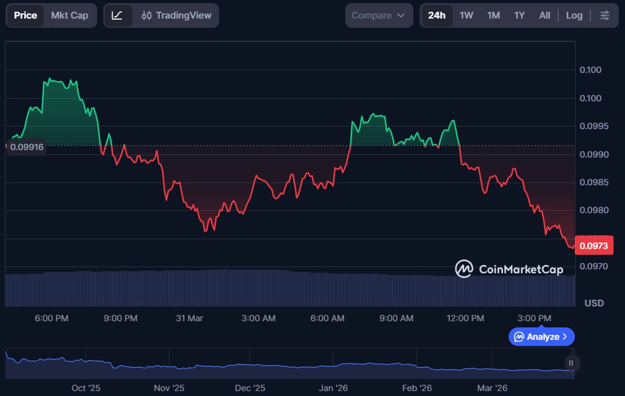The image size is (625, 396).
Task: Show the 1Y time range
Action: [x=519, y=15]
